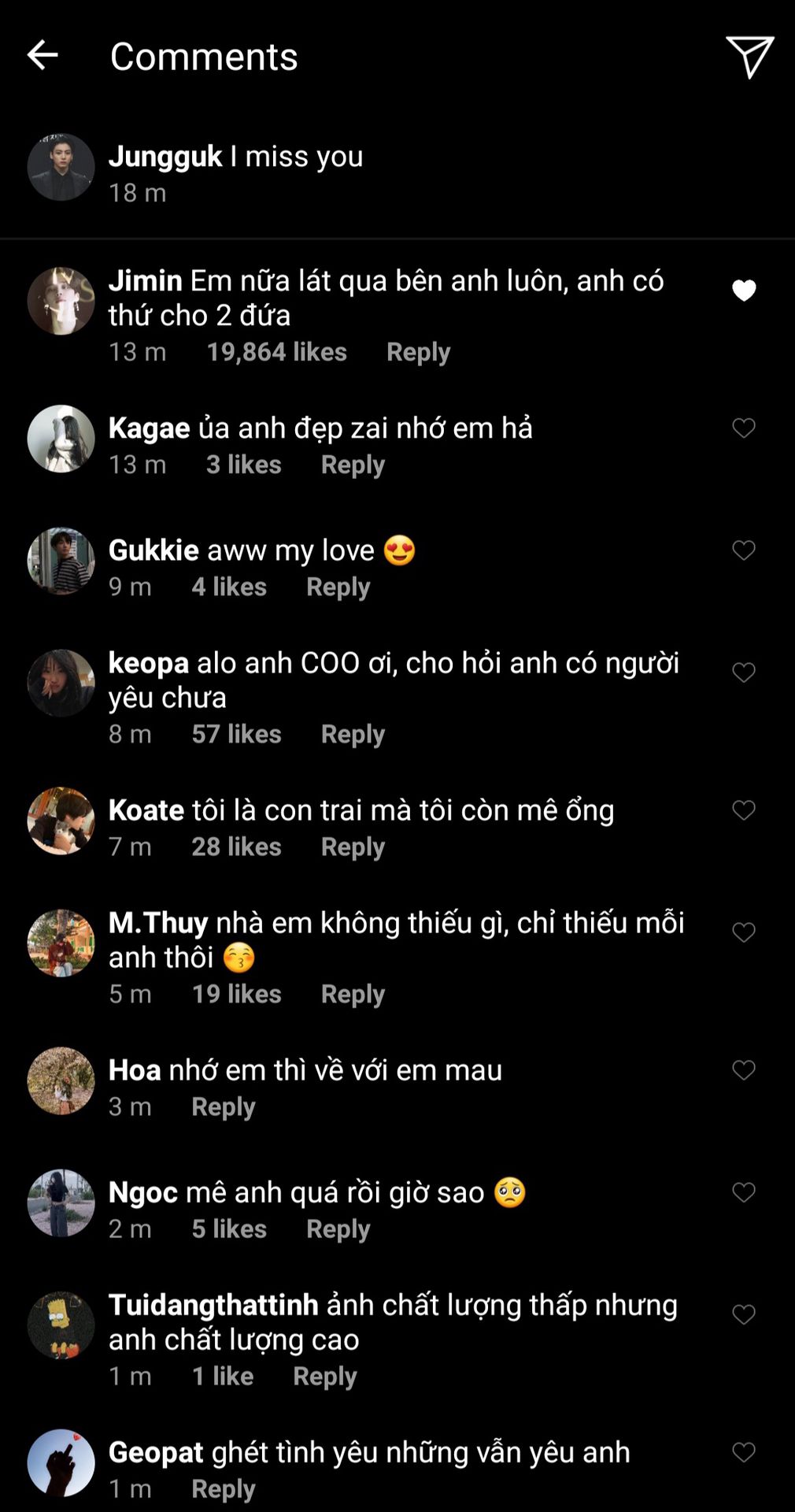Tap the heart on keopa's comment
The height and width of the screenshot is (1512, 795).
tap(744, 672)
